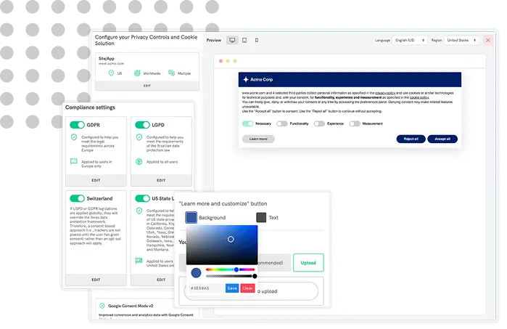The width and height of the screenshot is (507, 329).
Task: Click the Background color swatch
Action: (x=191, y=217)
